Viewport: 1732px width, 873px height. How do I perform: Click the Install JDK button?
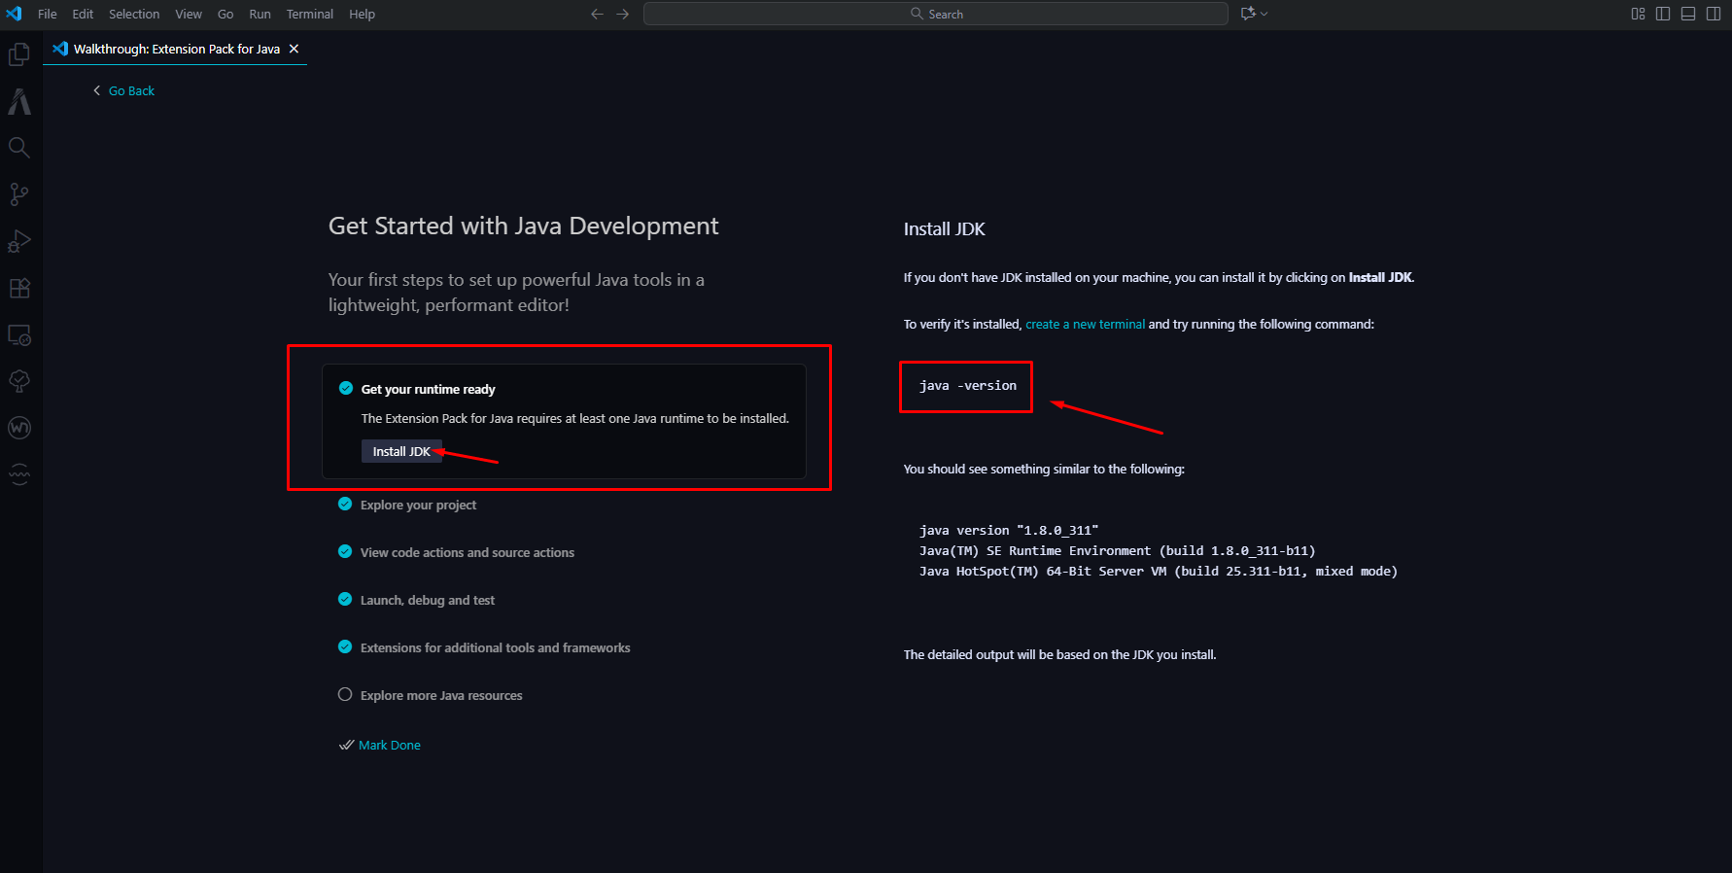401,451
